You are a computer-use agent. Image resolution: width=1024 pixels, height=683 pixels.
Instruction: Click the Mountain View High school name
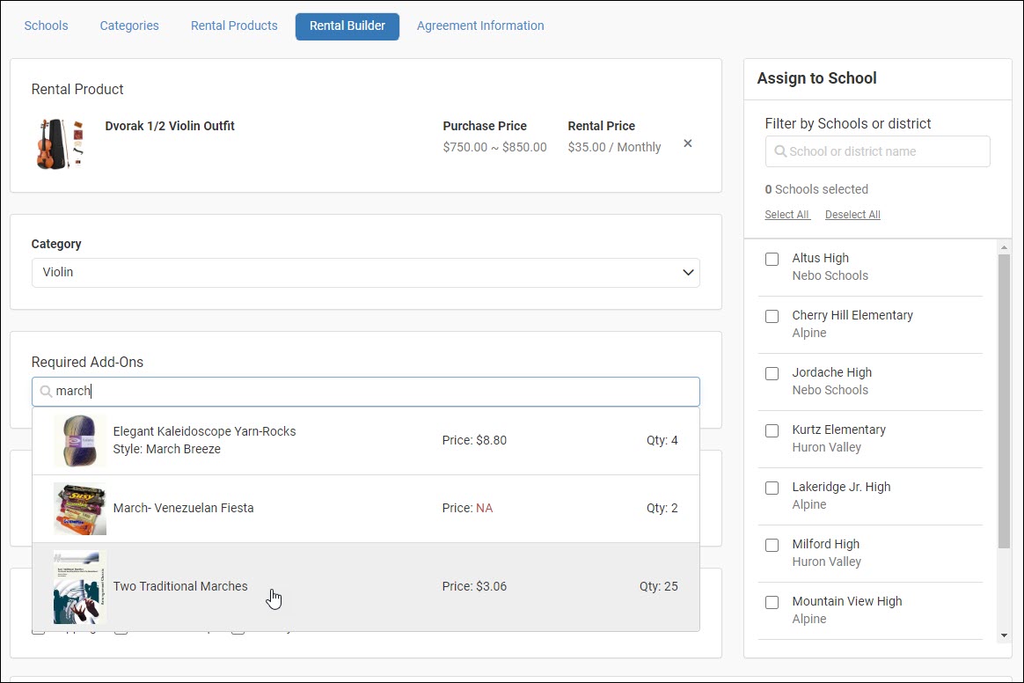[847, 601]
